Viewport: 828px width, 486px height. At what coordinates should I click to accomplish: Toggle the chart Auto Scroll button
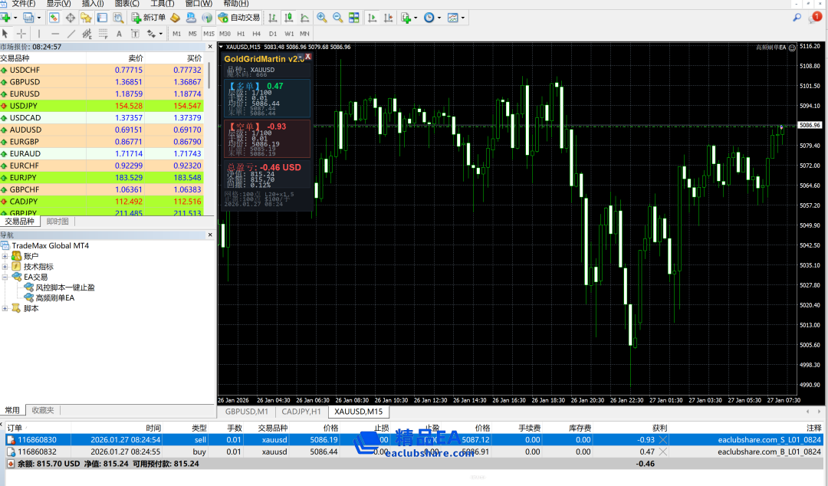click(x=372, y=17)
